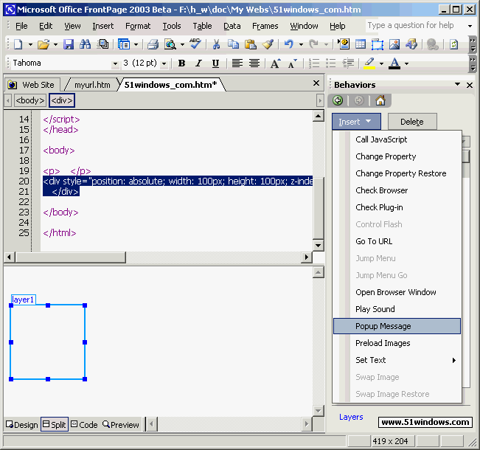Toggle Underline formatting
The height and width of the screenshot is (450, 480).
pyautogui.click(x=215, y=63)
